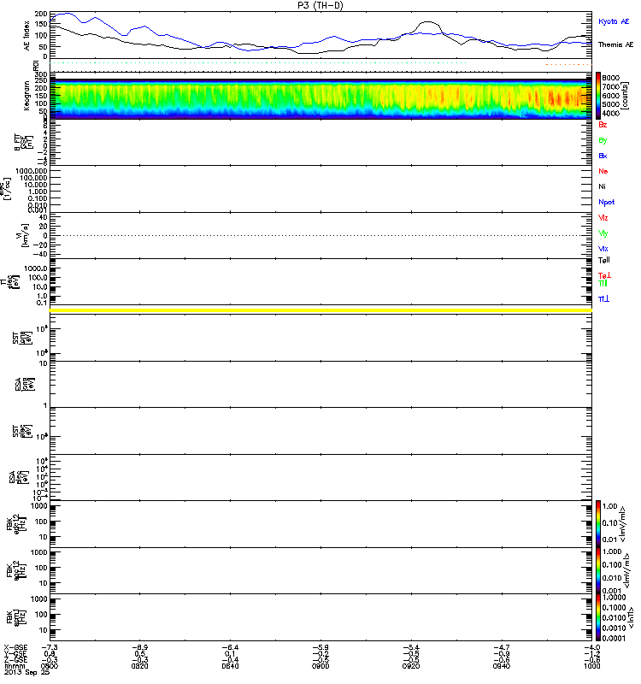641x684 pixels.
Task: Click the "Keogram" y-axis label
Action: (x=27, y=96)
